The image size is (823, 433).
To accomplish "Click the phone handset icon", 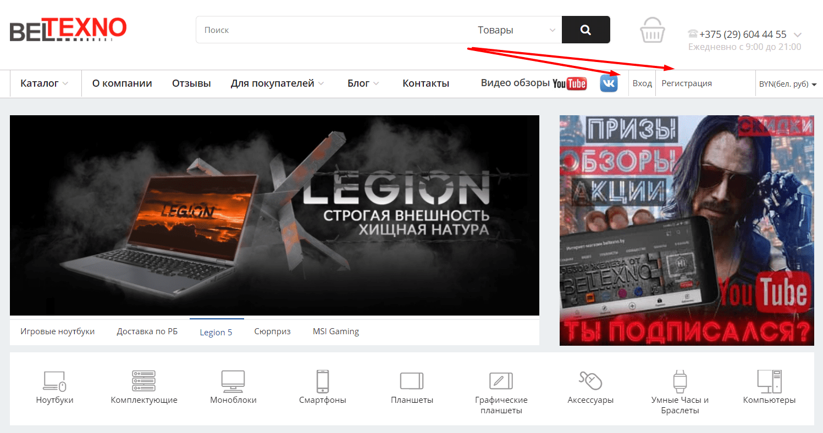I will [693, 34].
